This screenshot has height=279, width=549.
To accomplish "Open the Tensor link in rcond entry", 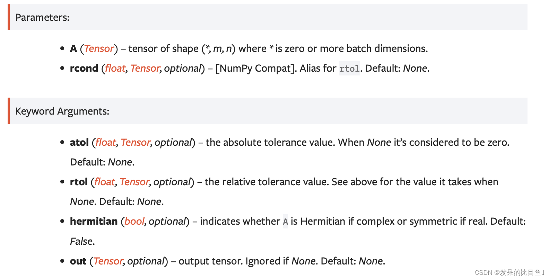I will pos(145,69).
